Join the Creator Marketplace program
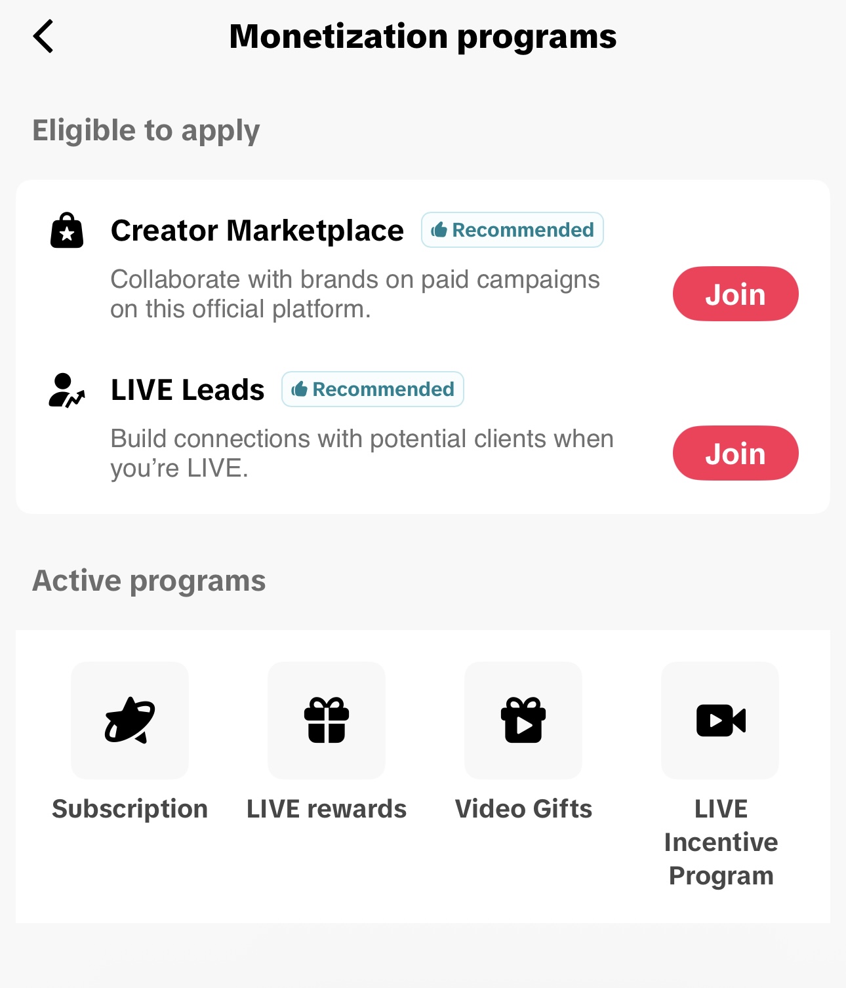 736,294
